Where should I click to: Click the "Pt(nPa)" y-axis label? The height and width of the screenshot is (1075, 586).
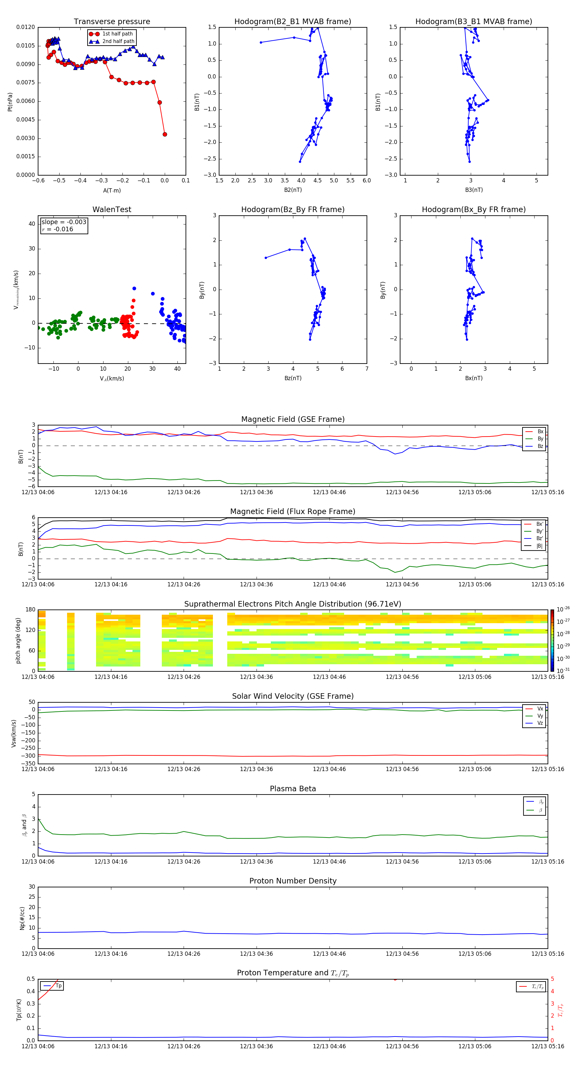coord(10,101)
